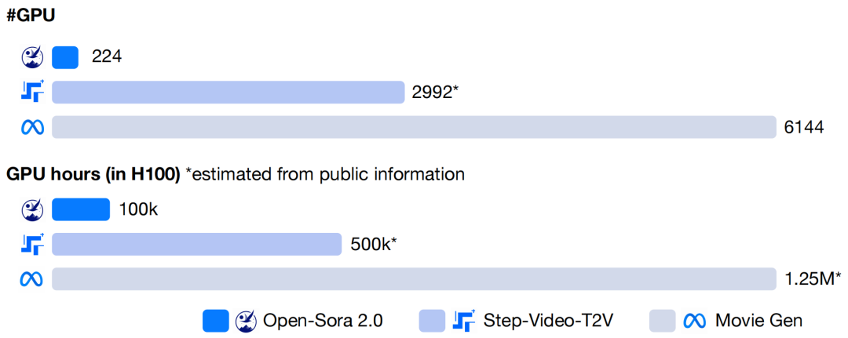848x338 pixels.
Task: Click the bar labeled 6144
Action: (x=415, y=127)
